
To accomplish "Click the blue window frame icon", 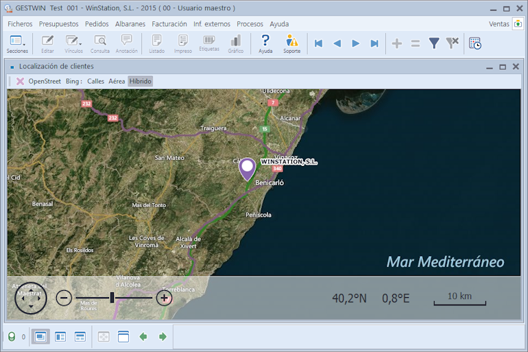I will click(x=123, y=336).
